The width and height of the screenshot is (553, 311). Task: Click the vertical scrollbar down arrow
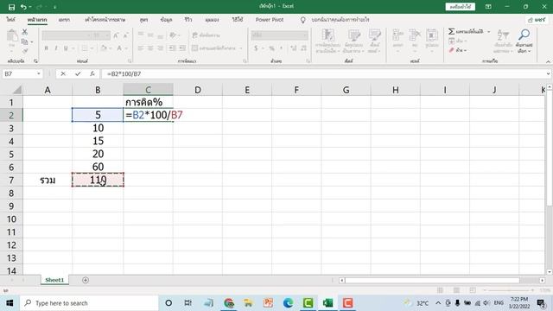coord(550,272)
